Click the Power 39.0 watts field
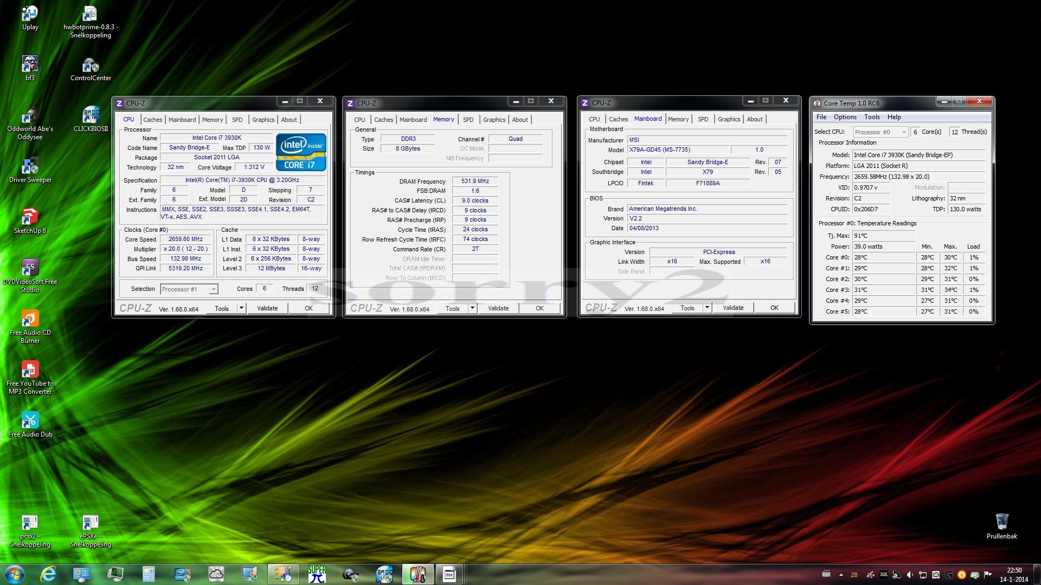1041x585 pixels. [884, 247]
